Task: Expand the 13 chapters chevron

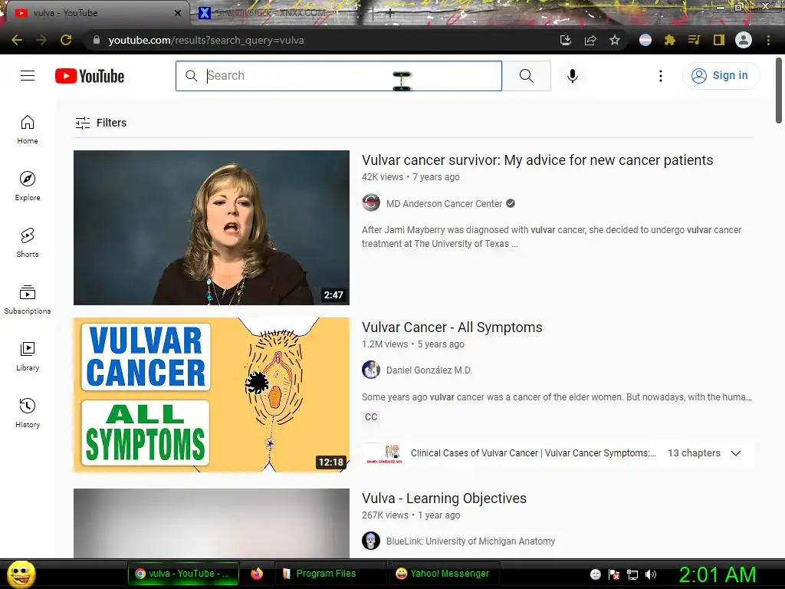Action: coord(735,453)
